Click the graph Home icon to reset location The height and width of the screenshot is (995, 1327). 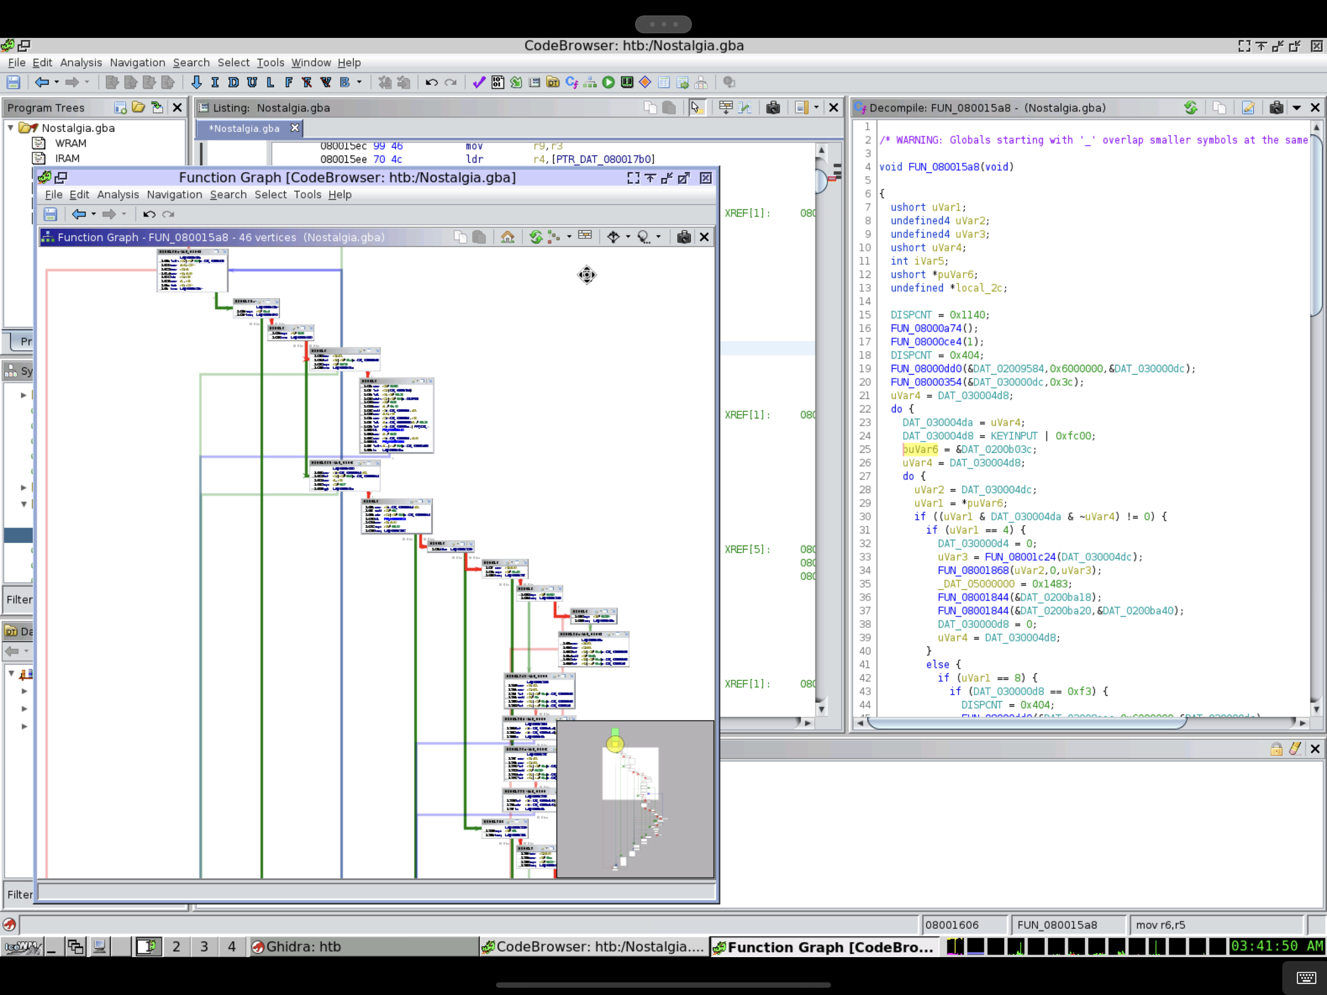508,237
